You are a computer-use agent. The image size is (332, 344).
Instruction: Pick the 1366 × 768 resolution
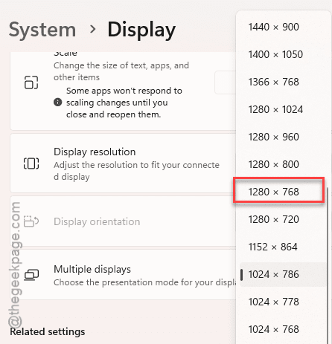pos(279,82)
